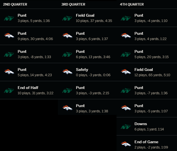The height and width of the screenshot is (151, 177).
Task: Open the End of Game drive summary
Action: pyautogui.click(x=145, y=144)
